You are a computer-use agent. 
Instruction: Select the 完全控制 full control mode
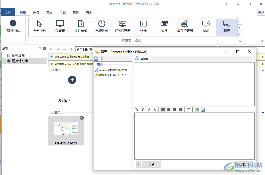coord(39,26)
